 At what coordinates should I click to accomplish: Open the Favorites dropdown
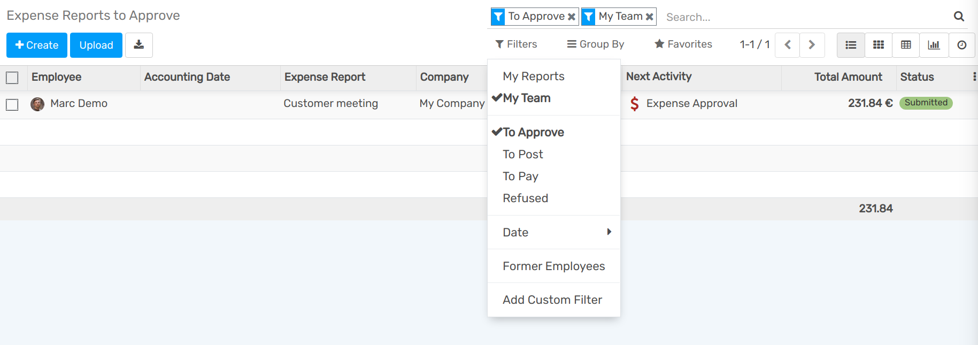coord(683,44)
